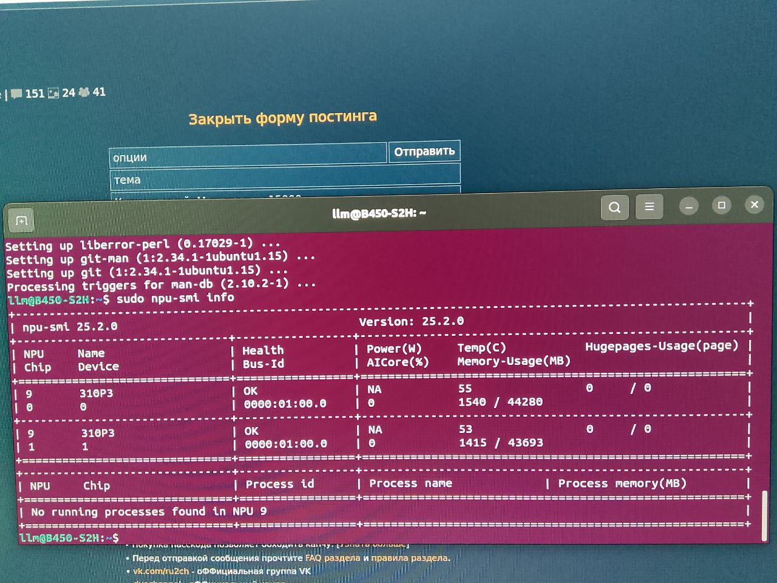Click the "Temp(C)" column header
This screenshot has width=777, height=583.
(x=481, y=347)
